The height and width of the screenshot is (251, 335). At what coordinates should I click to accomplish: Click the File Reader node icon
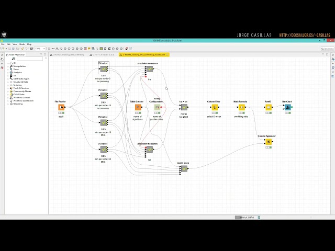(61, 107)
